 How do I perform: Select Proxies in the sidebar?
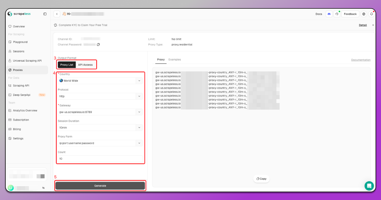coord(27,70)
